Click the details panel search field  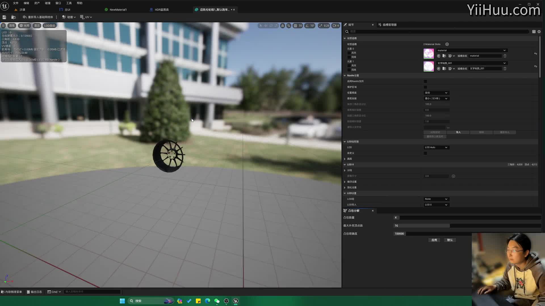pyautogui.click(x=437, y=31)
